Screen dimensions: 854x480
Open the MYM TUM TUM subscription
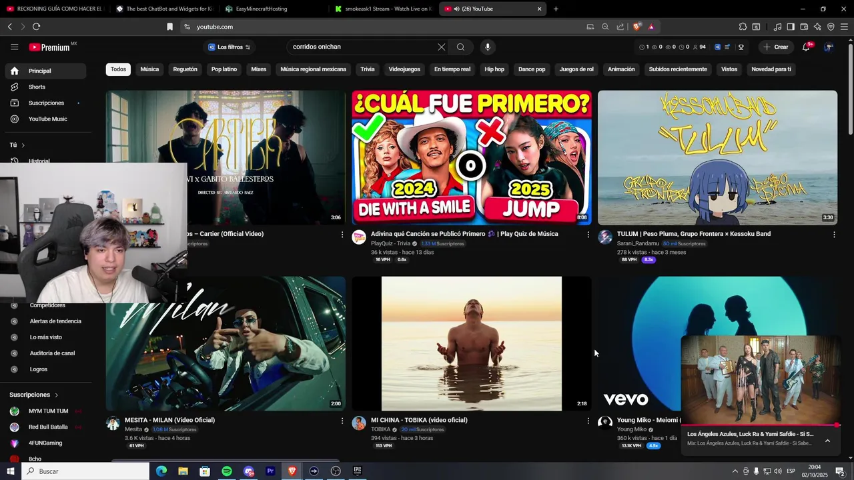45,411
